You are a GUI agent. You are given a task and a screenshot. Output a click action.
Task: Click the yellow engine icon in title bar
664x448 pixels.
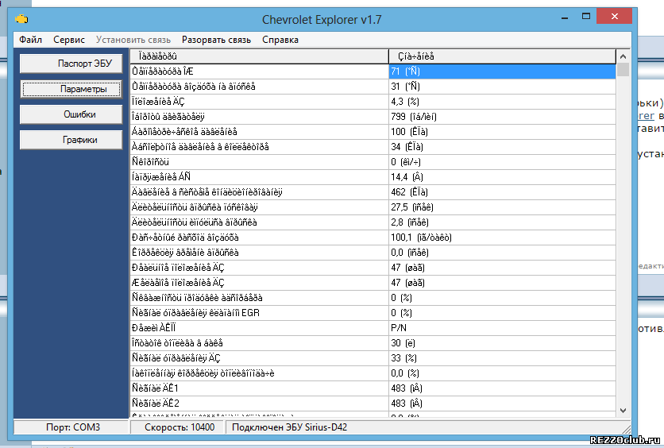tap(21, 19)
